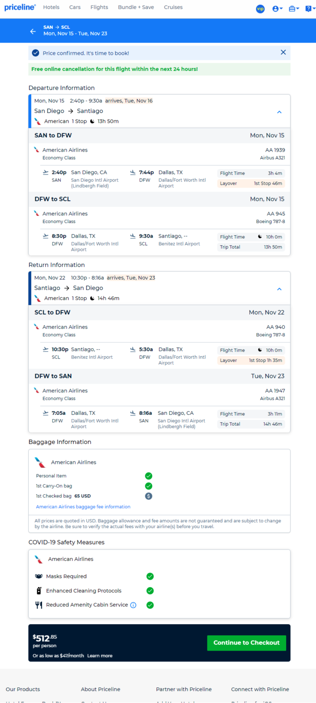Viewport: 316px width, 703px height.
Task: Go back using the left arrow
Action: tap(33, 31)
